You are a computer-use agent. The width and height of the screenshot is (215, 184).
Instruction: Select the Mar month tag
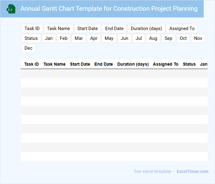pyautogui.click(x=79, y=38)
